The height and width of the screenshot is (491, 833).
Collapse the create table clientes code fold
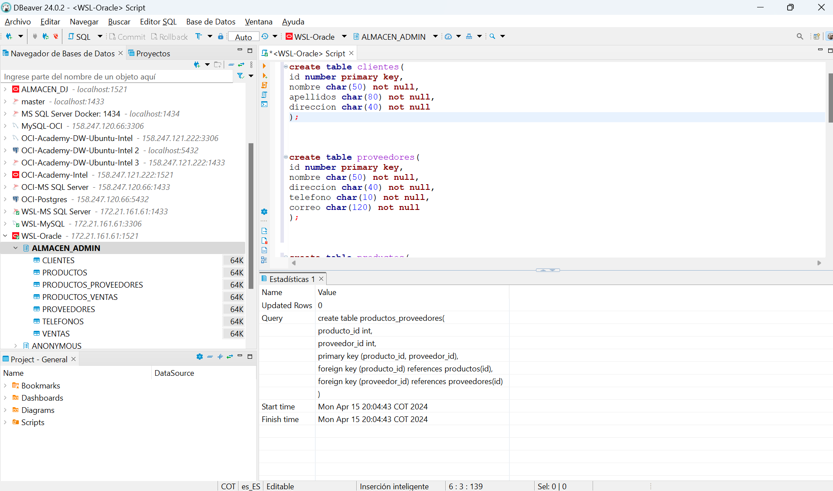pos(286,67)
